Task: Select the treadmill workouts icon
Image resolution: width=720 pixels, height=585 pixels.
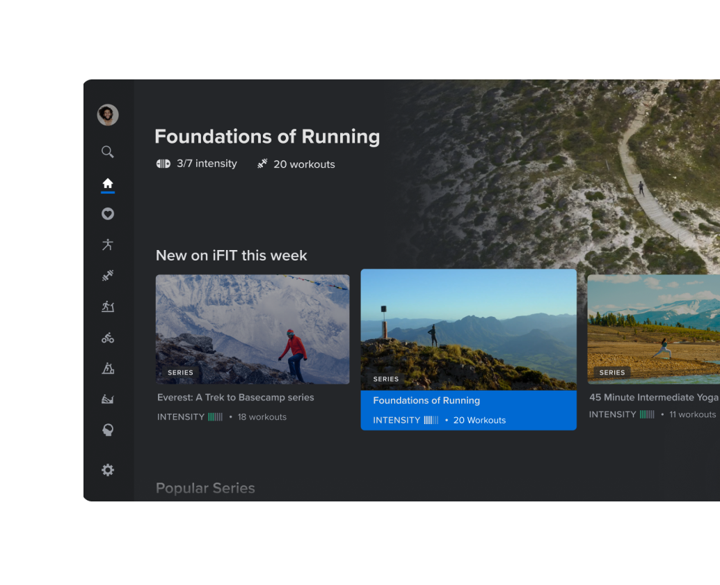Action: pyautogui.click(x=108, y=306)
